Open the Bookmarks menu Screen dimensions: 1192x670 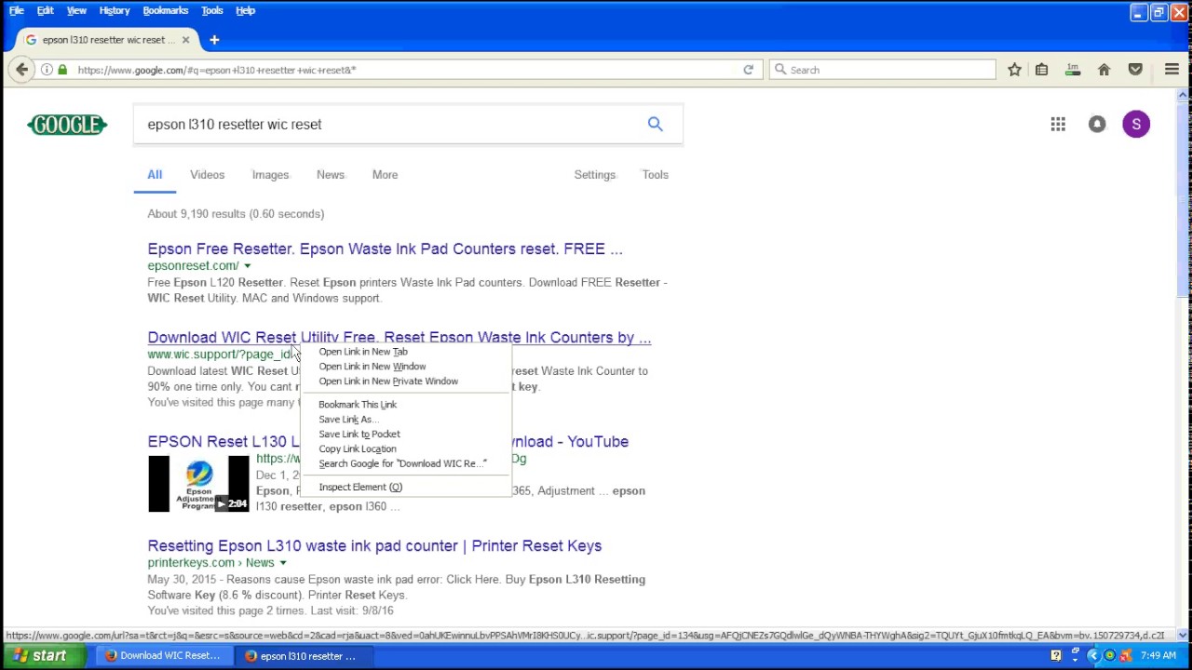pos(166,10)
